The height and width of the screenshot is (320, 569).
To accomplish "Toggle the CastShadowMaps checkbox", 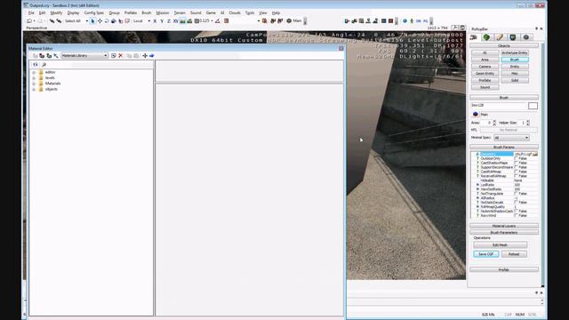I will coord(516,163).
